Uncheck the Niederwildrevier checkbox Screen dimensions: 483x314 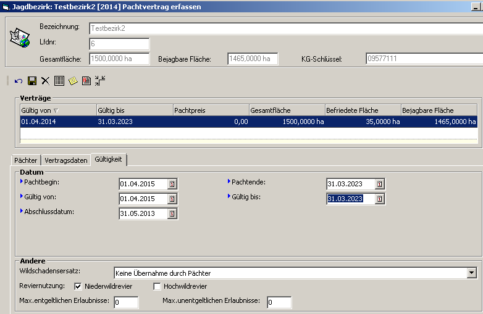[x=78, y=286]
